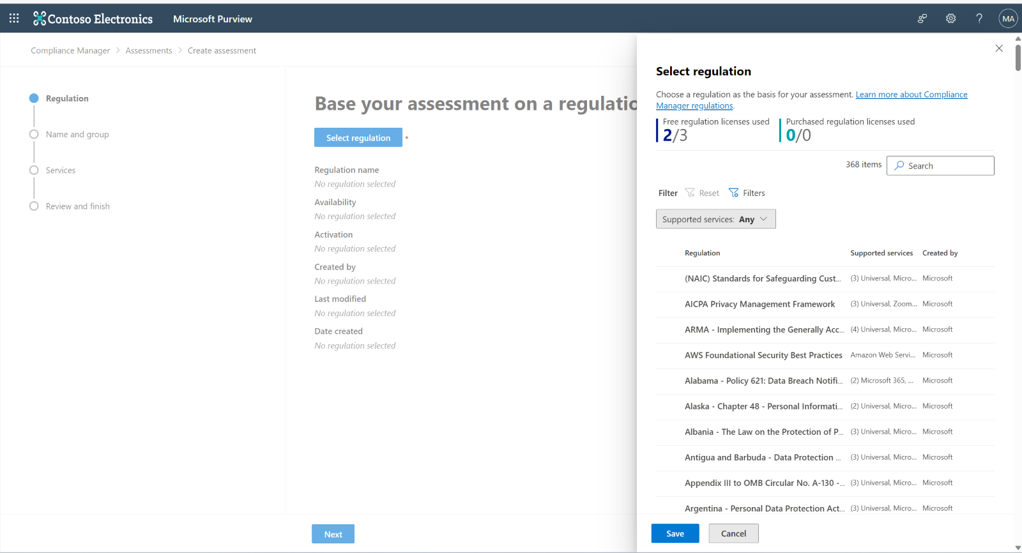Sort by the Regulation column header
Screen dimensions: 1022x553
[703, 253]
